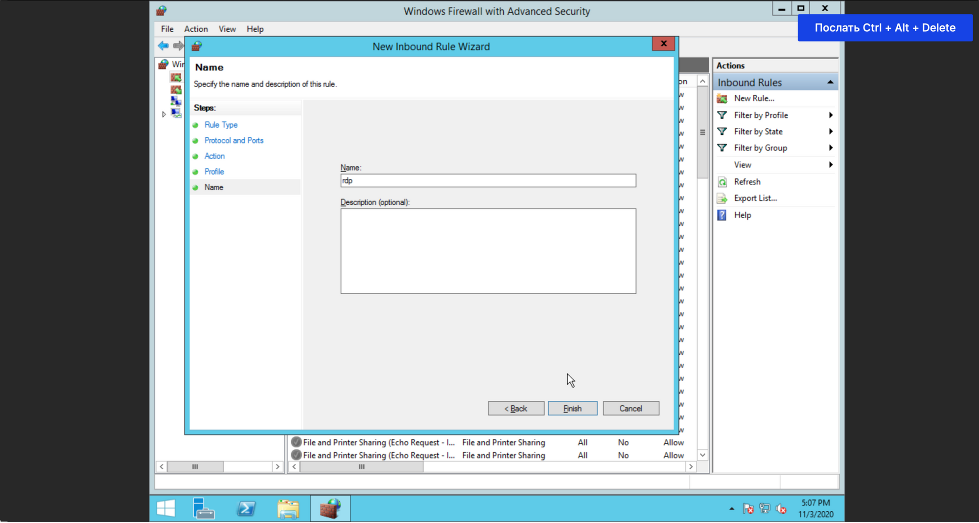The height and width of the screenshot is (523, 979).
Task: Click the Windows Firewall taskbar icon
Action: [x=330, y=508]
